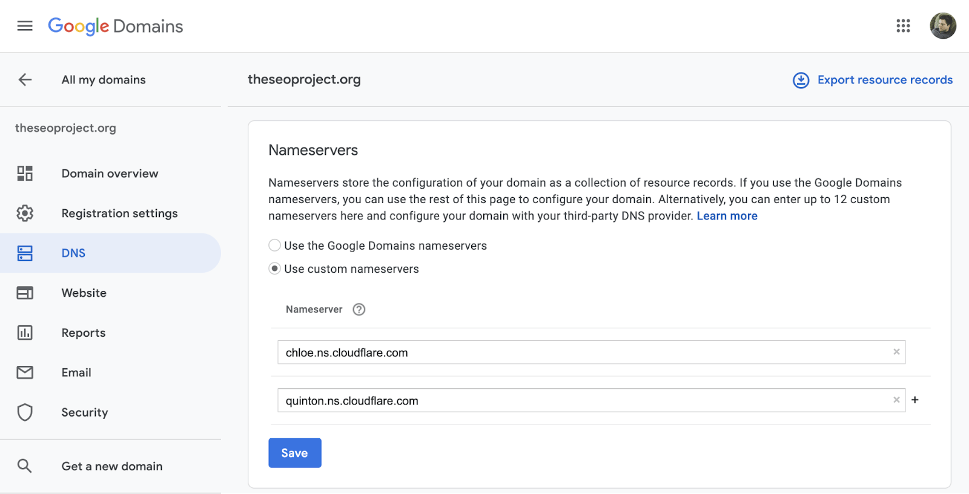Click the export download icon
969x494 pixels.
(x=801, y=80)
